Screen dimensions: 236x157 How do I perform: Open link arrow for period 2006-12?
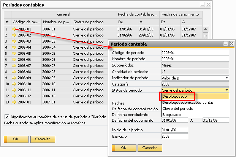coord(14,96)
